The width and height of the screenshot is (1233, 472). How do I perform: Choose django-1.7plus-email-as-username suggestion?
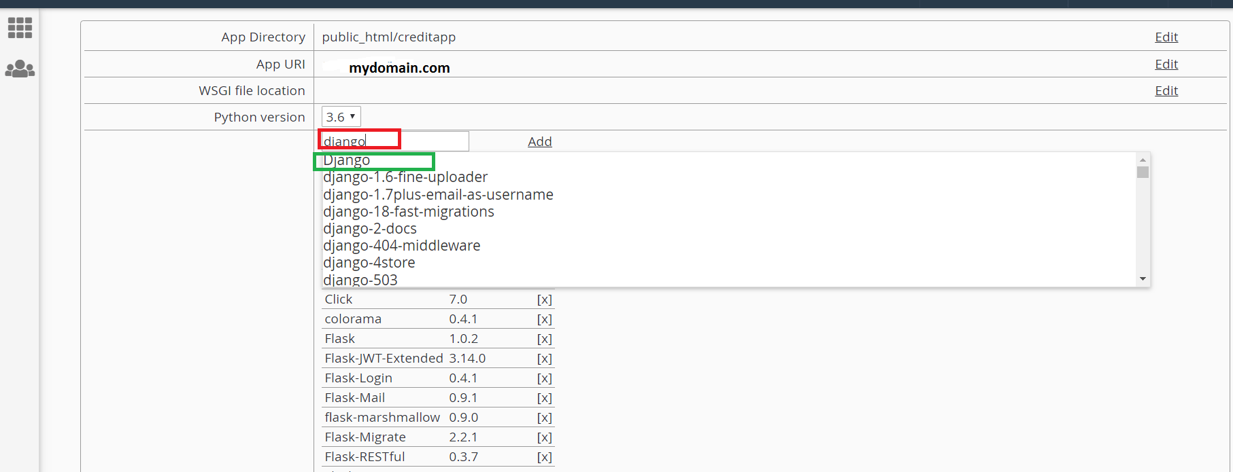tap(438, 195)
